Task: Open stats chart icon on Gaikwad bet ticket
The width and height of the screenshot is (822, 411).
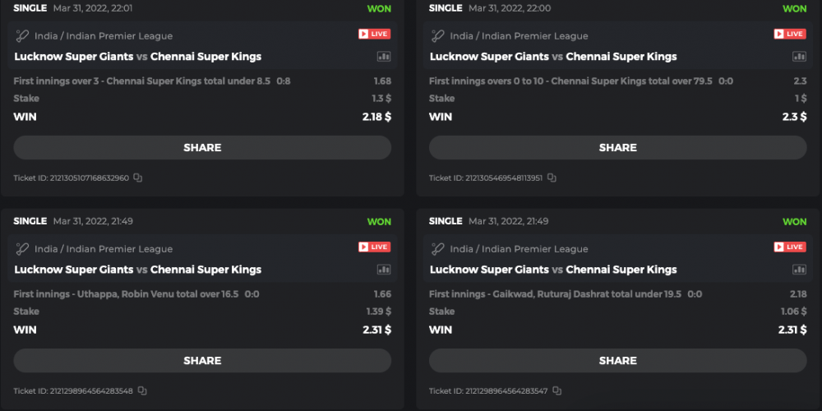Action: tap(799, 270)
